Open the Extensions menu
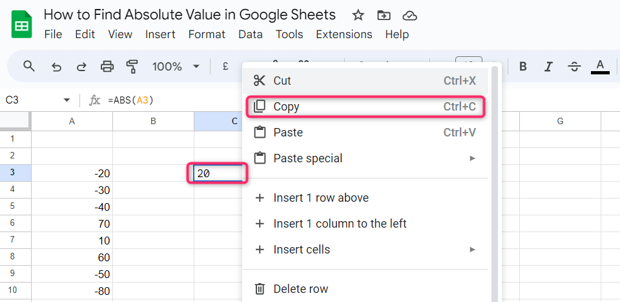 (344, 34)
